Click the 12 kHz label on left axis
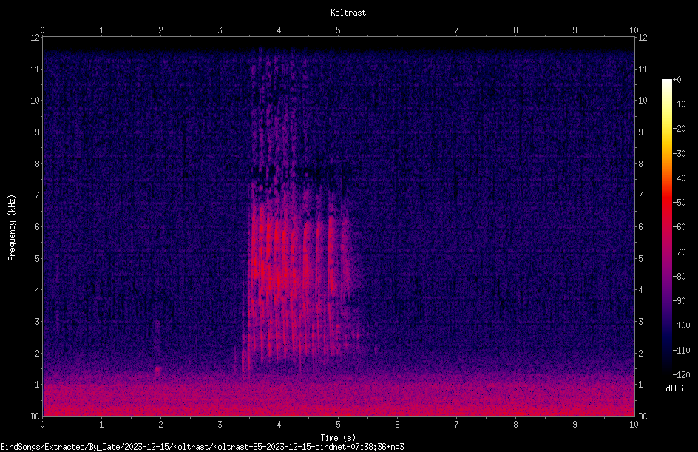698x452 pixels. pos(35,38)
